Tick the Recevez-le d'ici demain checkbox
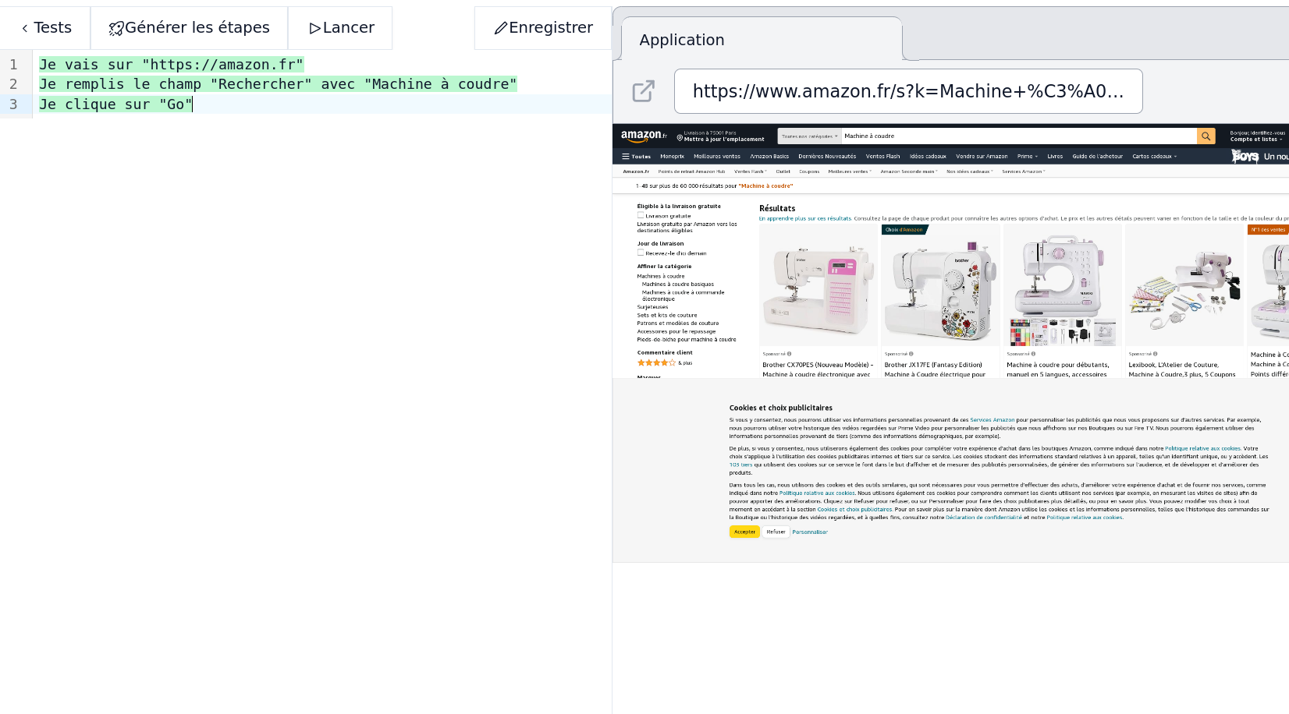 click(x=641, y=253)
